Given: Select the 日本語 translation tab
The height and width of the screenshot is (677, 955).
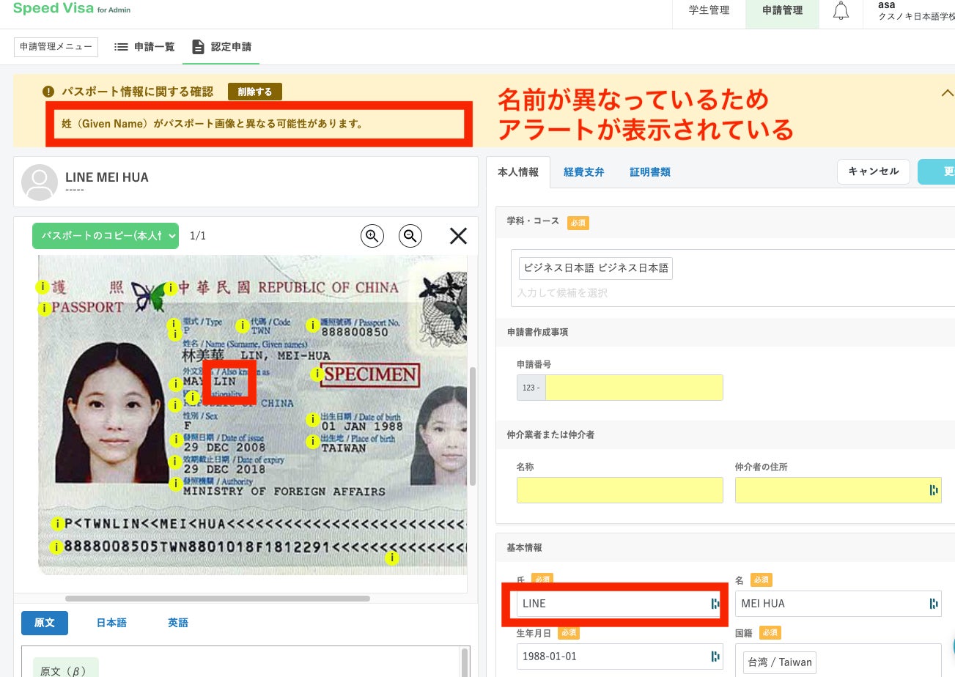Looking at the screenshot, I should [x=111, y=623].
